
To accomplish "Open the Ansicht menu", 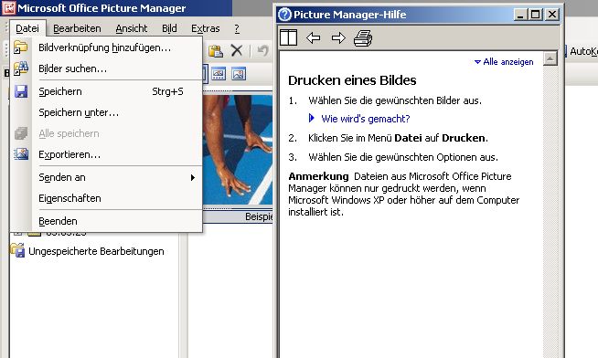I will pyautogui.click(x=131, y=28).
